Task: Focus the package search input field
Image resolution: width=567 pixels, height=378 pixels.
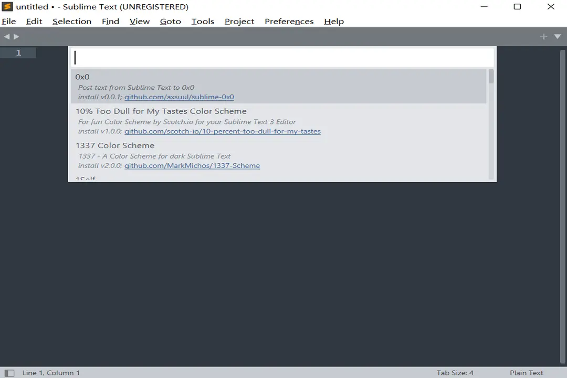Action: (282, 58)
